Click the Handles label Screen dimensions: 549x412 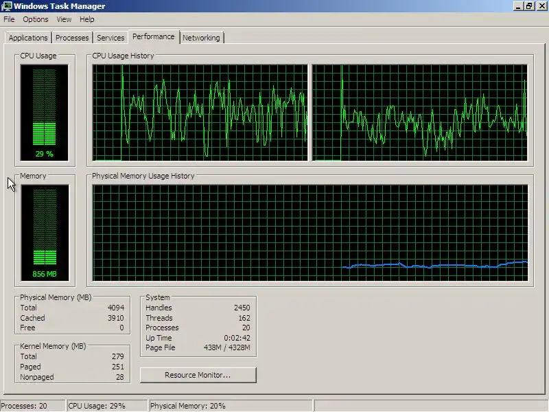(159, 308)
